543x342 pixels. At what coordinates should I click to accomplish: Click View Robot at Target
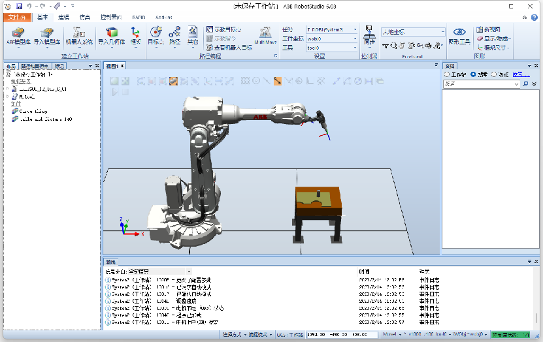click(x=229, y=48)
